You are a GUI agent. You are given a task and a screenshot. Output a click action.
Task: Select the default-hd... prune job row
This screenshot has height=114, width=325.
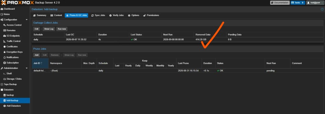178,71
